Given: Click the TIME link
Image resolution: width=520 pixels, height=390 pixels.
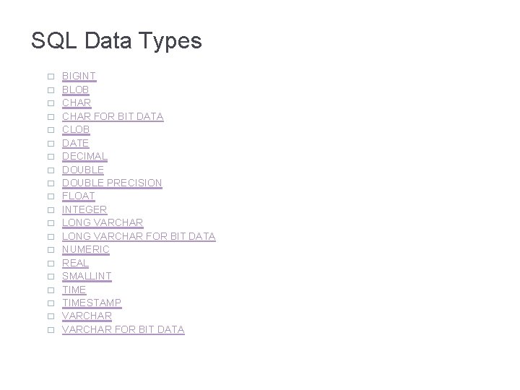Looking at the screenshot, I should pyautogui.click(x=74, y=290).
